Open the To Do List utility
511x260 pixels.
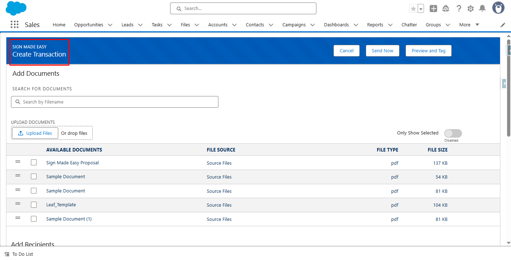click(19, 254)
